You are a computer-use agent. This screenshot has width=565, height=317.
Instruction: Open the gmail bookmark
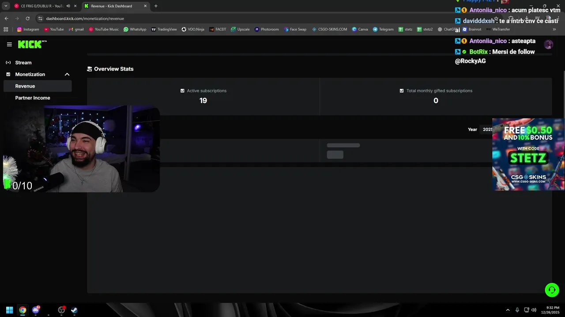pos(76,29)
